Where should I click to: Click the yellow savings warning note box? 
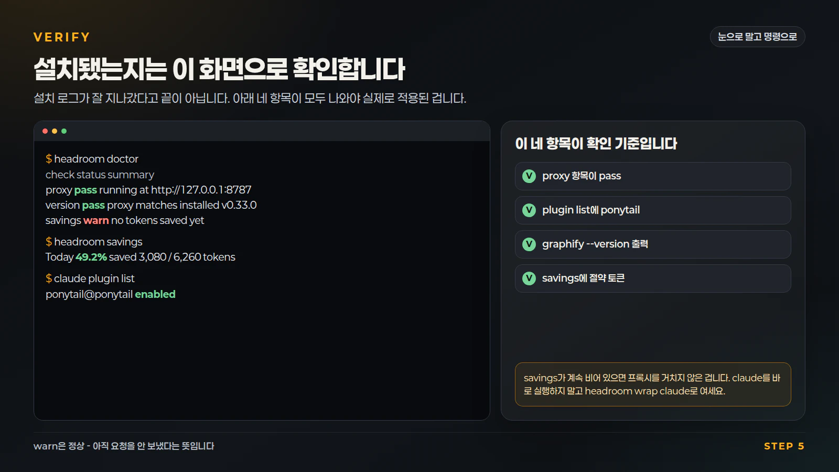tap(653, 384)
